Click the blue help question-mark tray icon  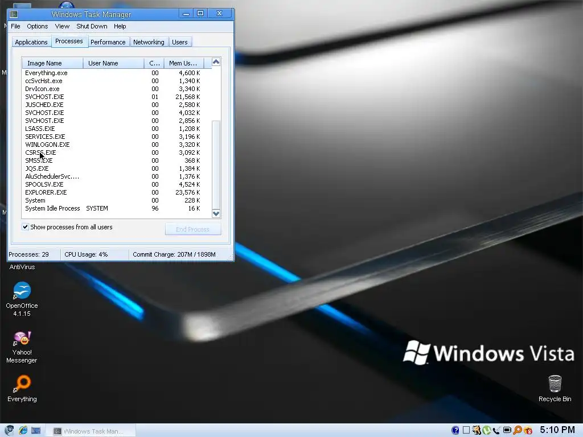[x=455, y=430]
